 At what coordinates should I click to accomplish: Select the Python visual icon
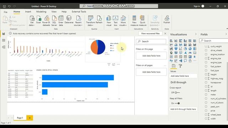(171, 61)
